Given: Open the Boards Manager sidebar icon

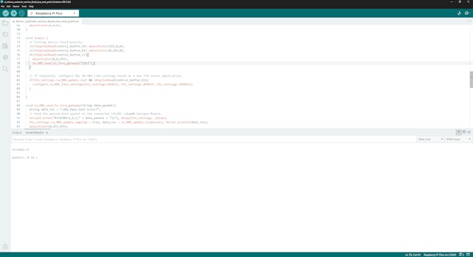Looking at the screenshot, I should (5, 35).
